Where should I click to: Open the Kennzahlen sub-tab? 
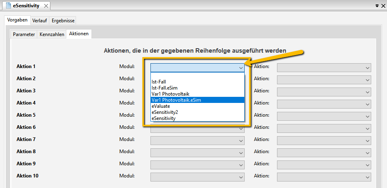tap(52, 34)
